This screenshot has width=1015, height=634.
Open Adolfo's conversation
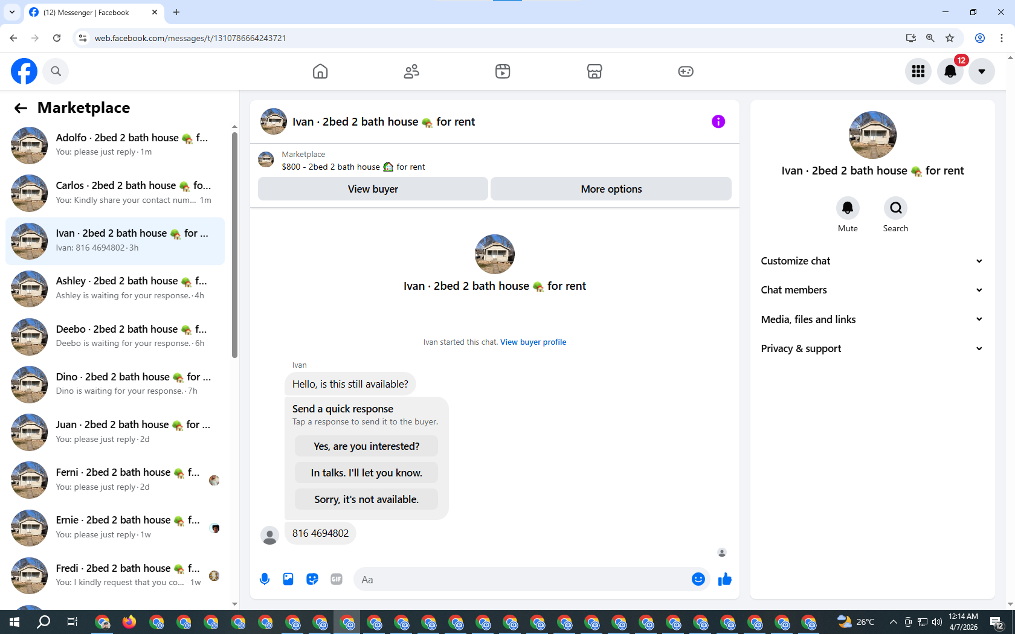tap(115, 145)
